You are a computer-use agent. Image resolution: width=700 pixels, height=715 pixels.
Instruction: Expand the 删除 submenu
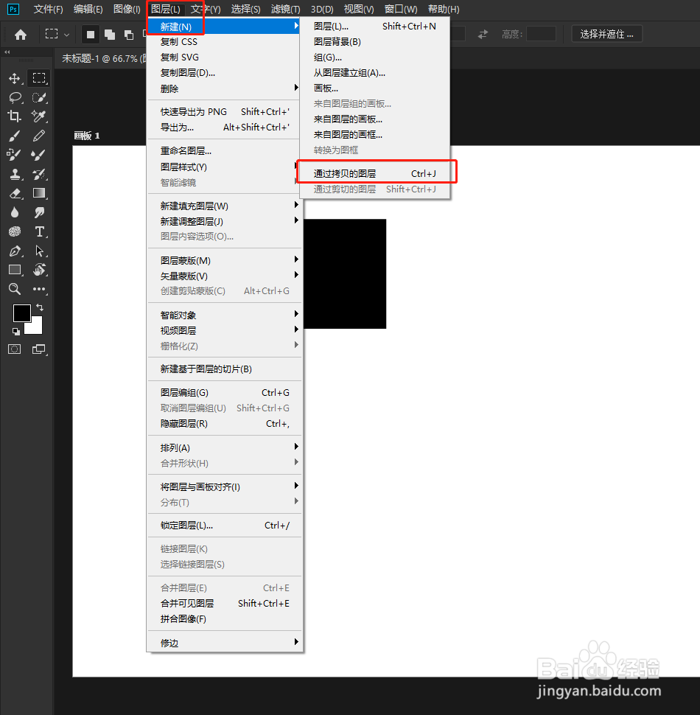click(x=223, y=88)
